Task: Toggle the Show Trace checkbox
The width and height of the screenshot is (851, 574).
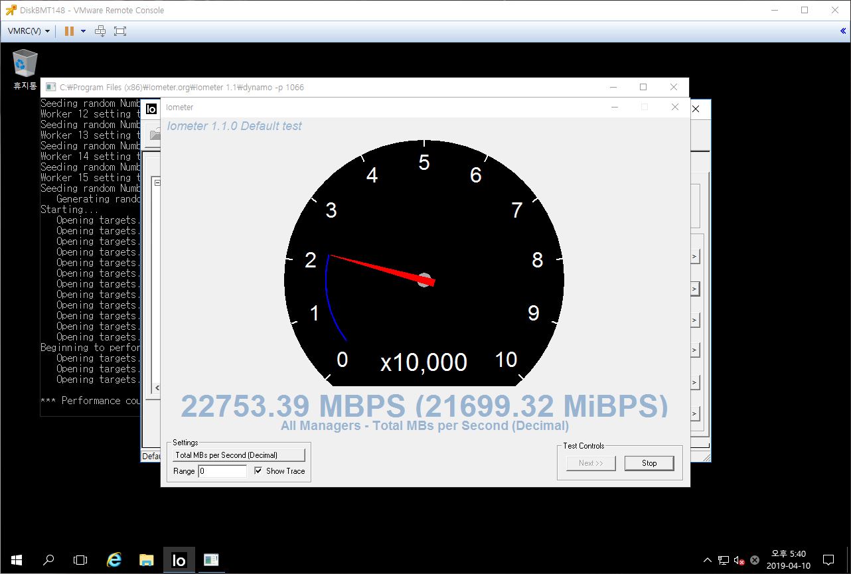Action: pyautogui.click(x=258, y=470)
